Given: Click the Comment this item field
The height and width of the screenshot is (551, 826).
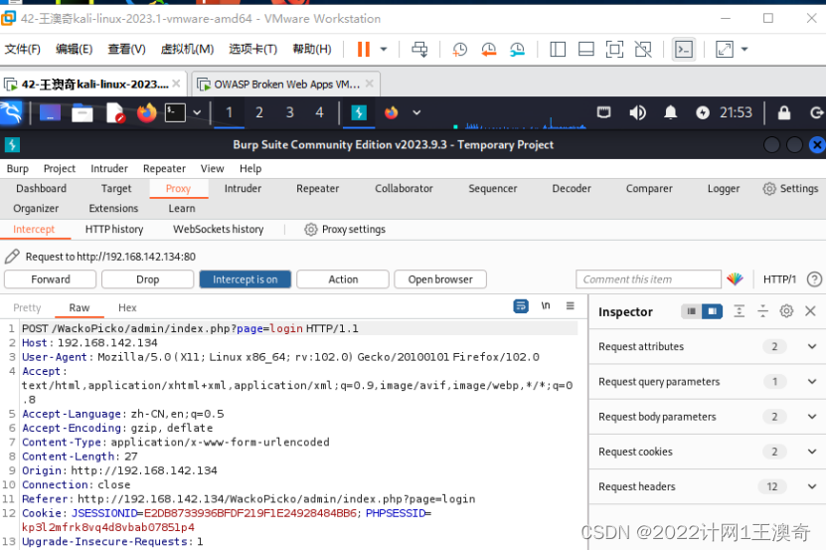Looking at the screenshot, I should click(x=648, y=279).
